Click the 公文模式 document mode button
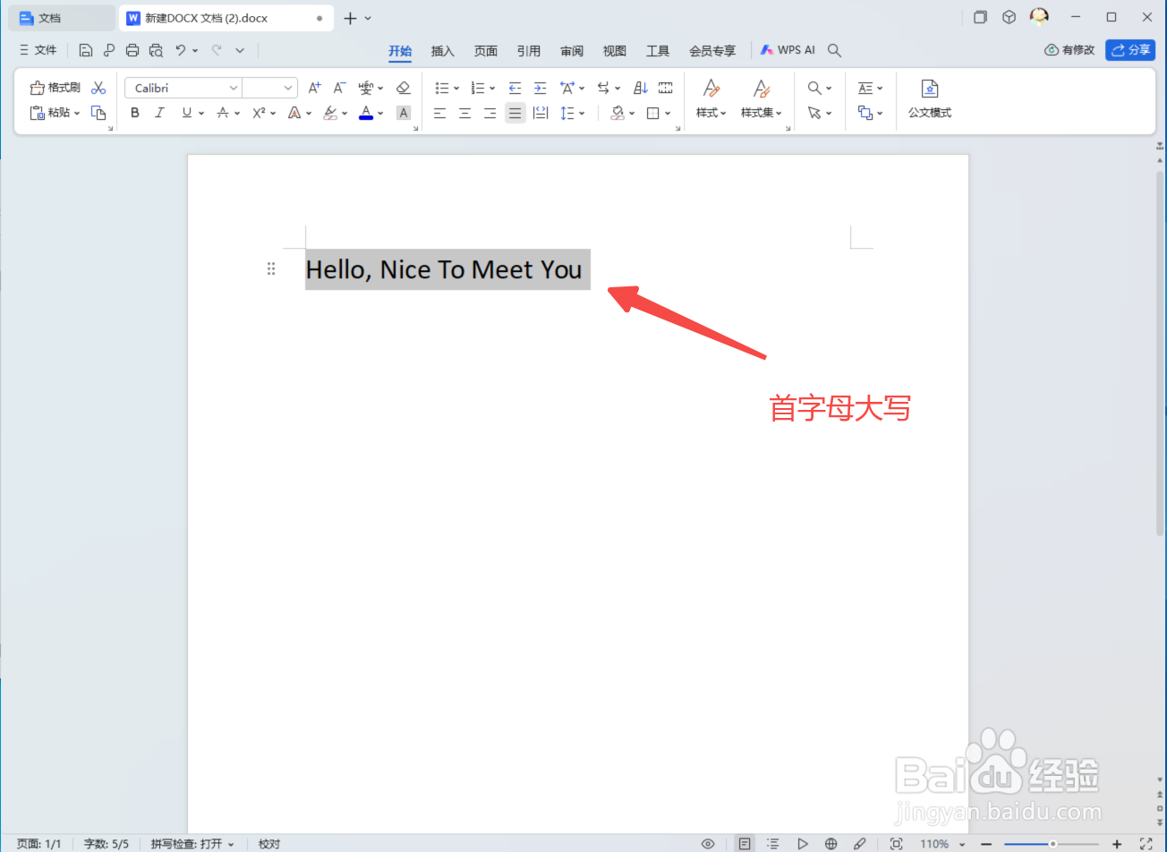1167x852 pixels. click(930, 98)
